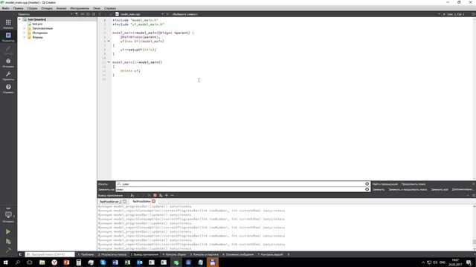Viewport: 476px width, 267px height.
Task: Open the 7 Контроль версий pane
Action: (270, 254)
